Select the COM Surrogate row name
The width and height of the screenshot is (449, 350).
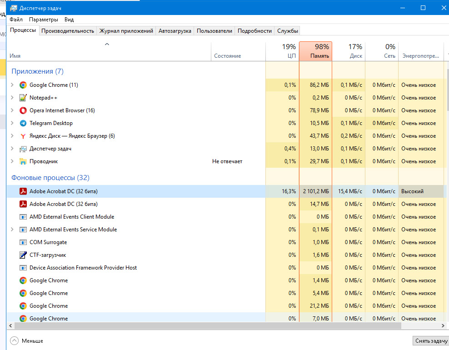coord(48,242)
